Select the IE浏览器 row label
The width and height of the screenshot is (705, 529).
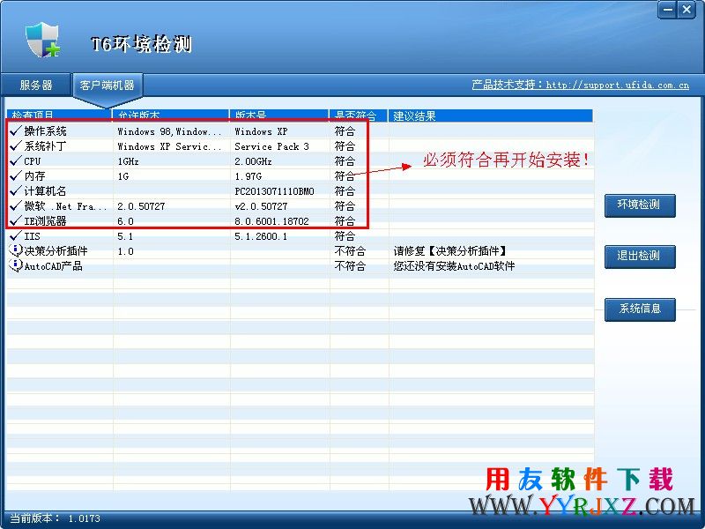pyautogui.click(x=46, y=221)
